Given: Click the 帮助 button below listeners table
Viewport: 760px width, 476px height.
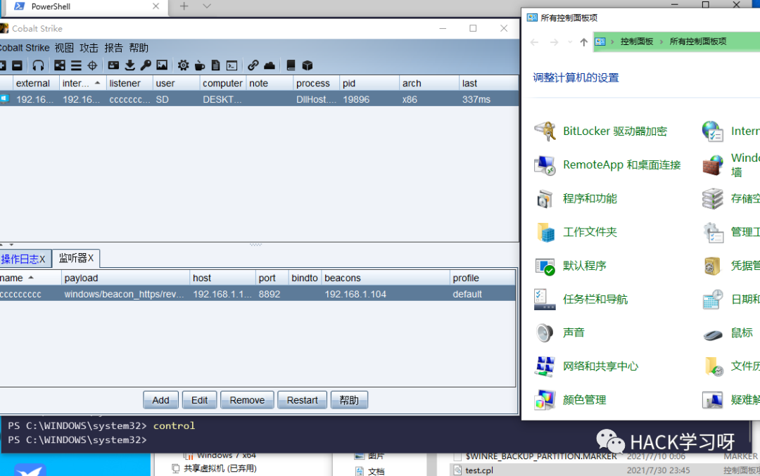Looking at the screenshot, I should [x=349, y=400].
